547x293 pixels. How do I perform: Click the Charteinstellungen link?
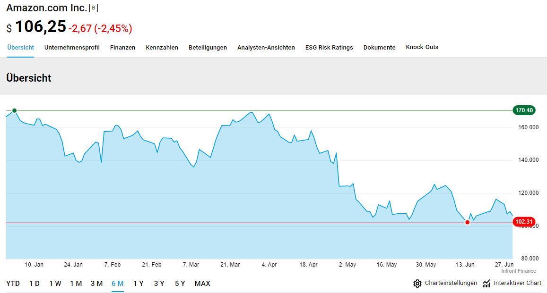point(451,283)
